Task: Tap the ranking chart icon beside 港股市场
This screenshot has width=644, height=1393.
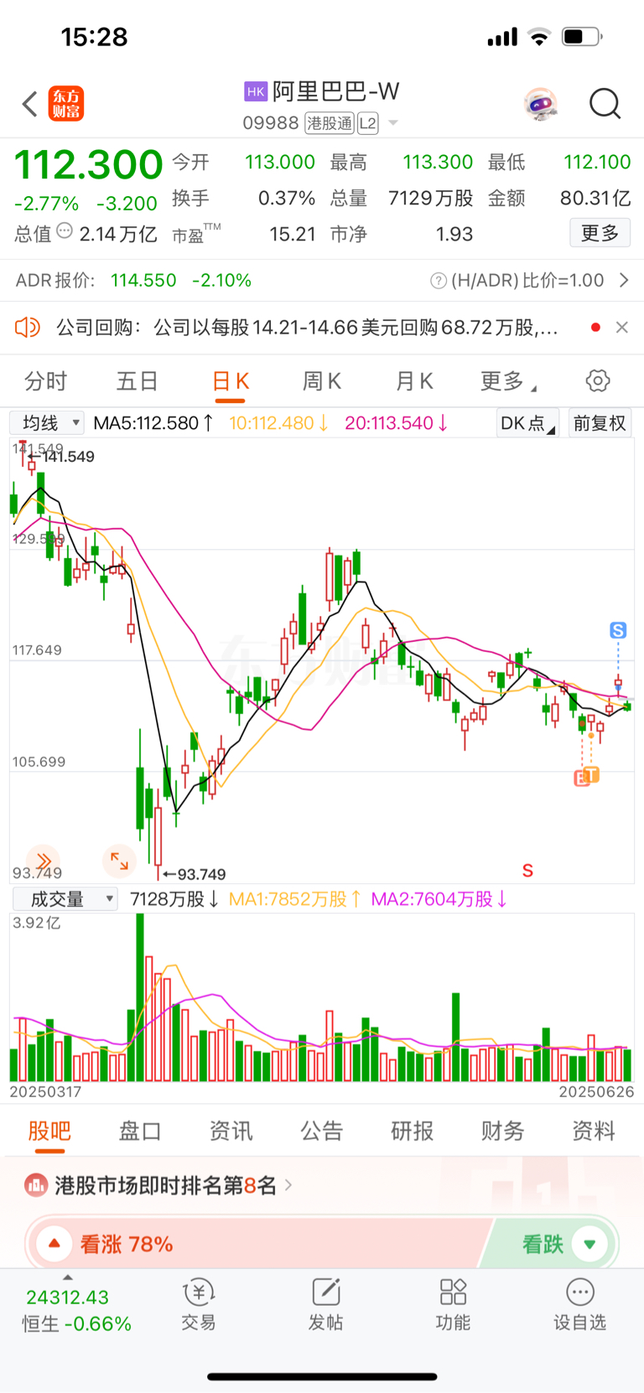Action: coord(36,1185)
